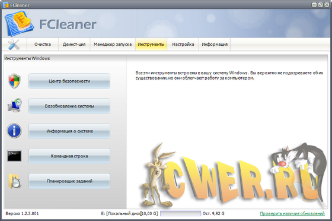The width and height of the screenshot is (332, 221).
Task: Go to the Настройка tab
Action: pos(183,45)
